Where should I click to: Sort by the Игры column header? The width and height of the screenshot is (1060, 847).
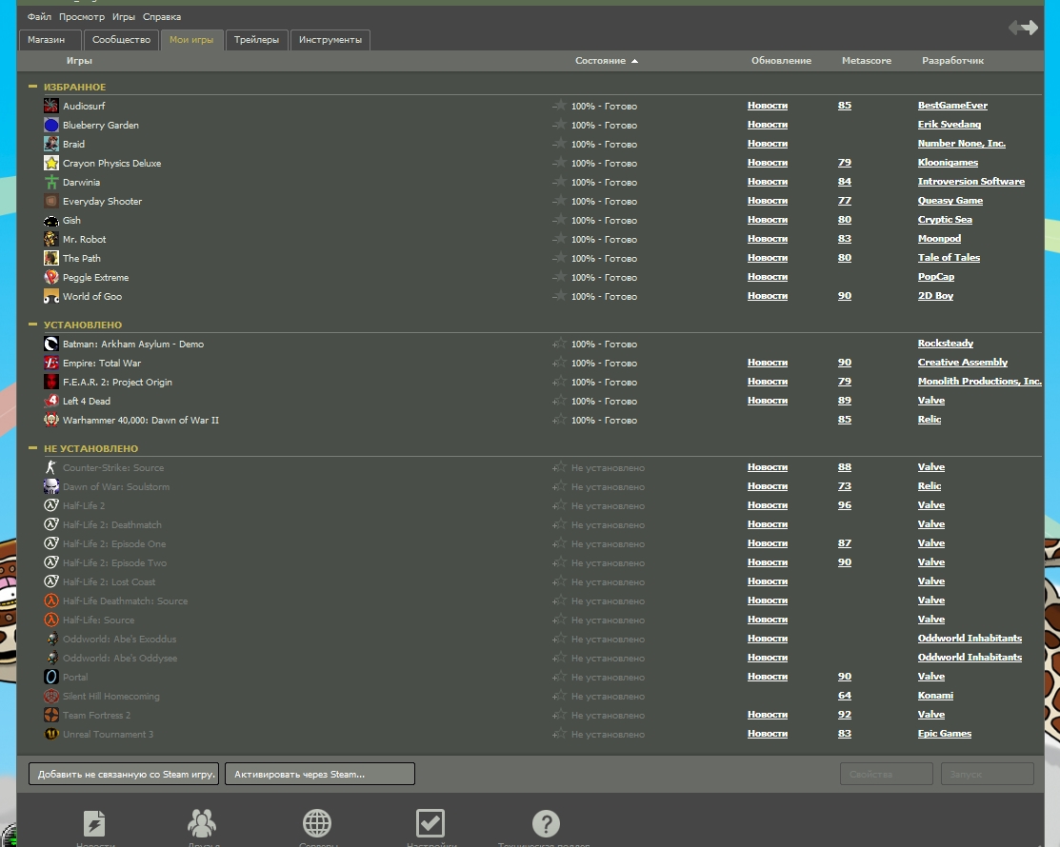tap(79, 60)
